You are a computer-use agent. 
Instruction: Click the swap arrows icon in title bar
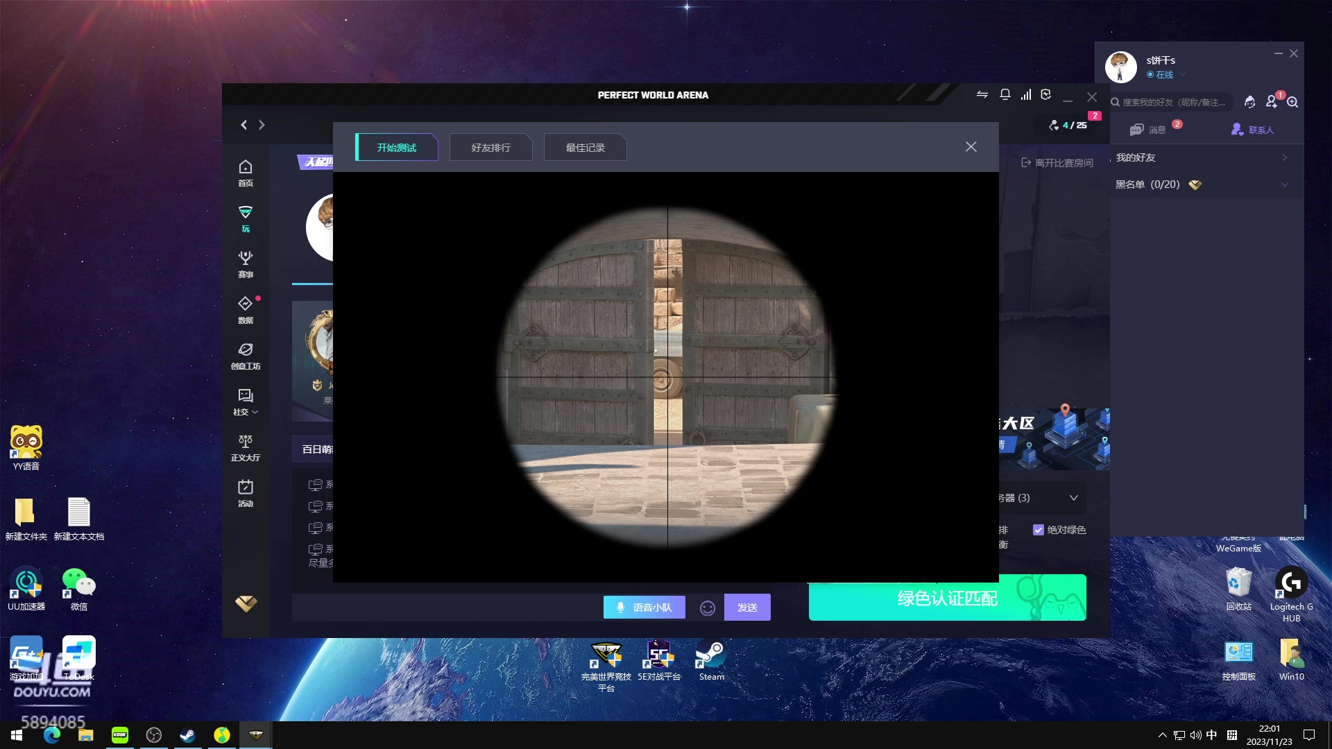[982, 94]
